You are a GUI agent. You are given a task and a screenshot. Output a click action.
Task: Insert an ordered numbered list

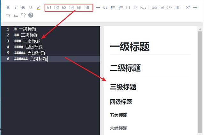[x=120, y=8]
